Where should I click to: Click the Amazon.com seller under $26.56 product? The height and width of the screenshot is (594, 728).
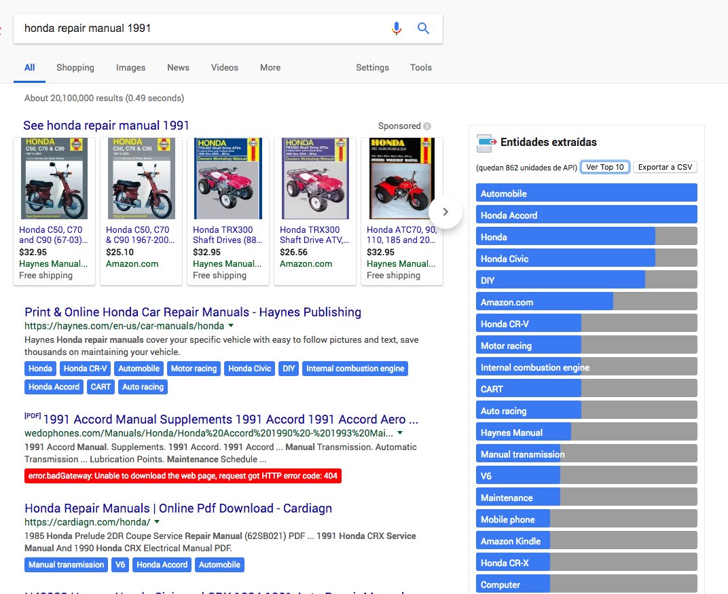coord(306,263)
